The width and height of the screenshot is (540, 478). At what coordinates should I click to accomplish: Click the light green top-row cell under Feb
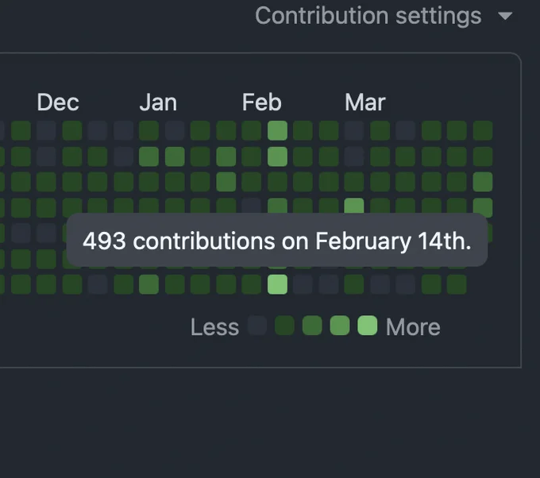click(x=278, y=130)
